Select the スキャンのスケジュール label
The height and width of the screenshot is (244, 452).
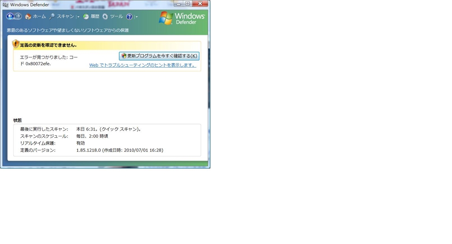click(x=44, y=136)
